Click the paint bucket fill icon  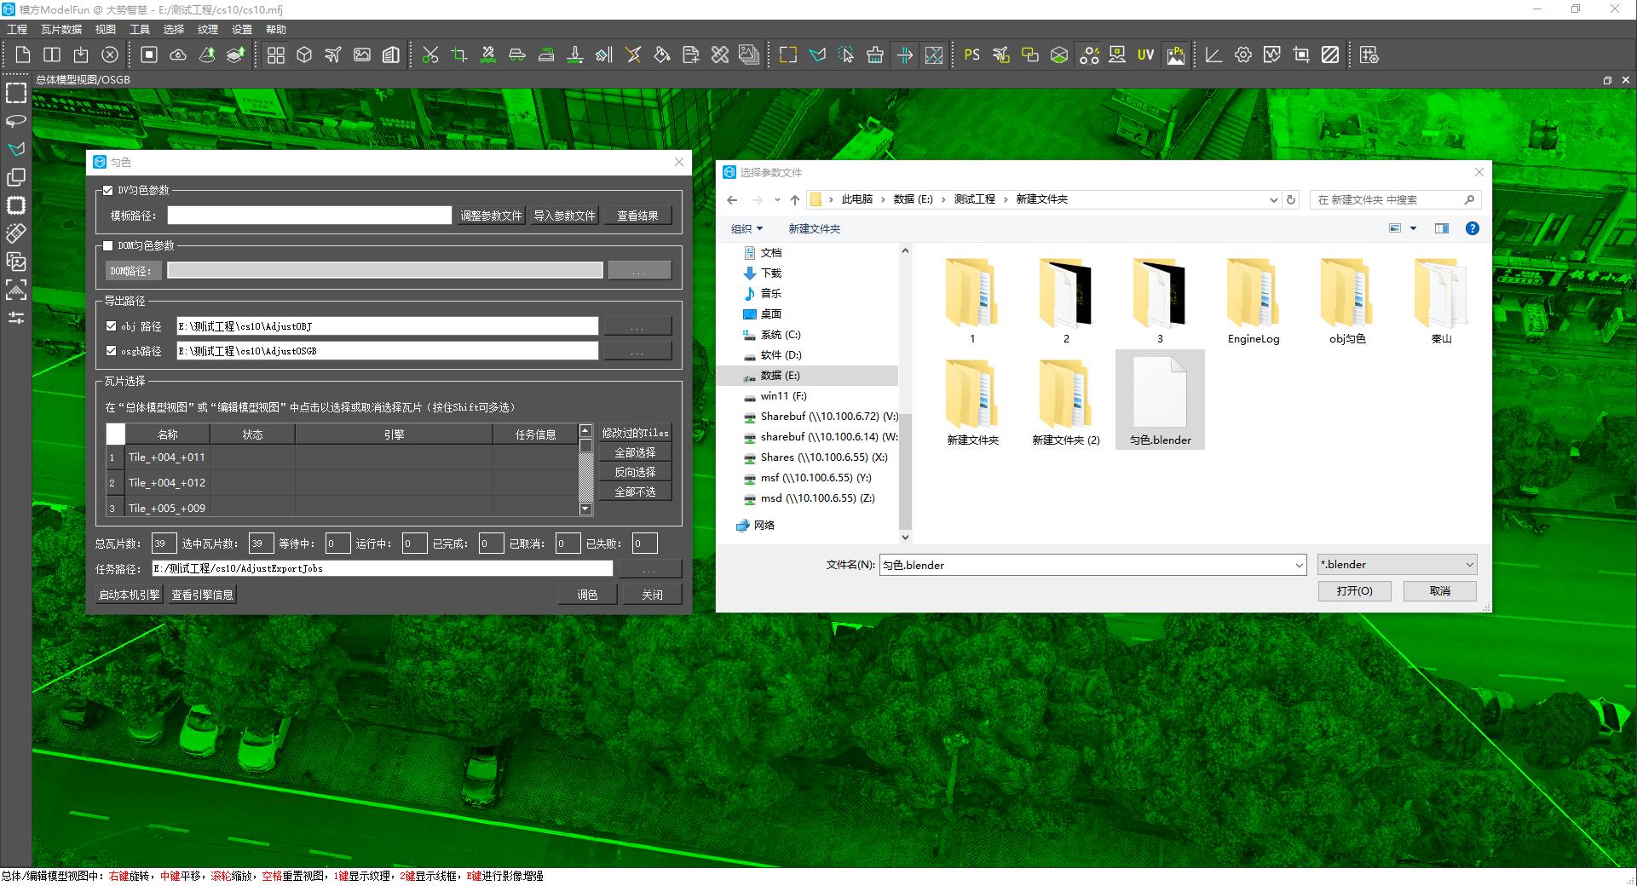[662, 55]
